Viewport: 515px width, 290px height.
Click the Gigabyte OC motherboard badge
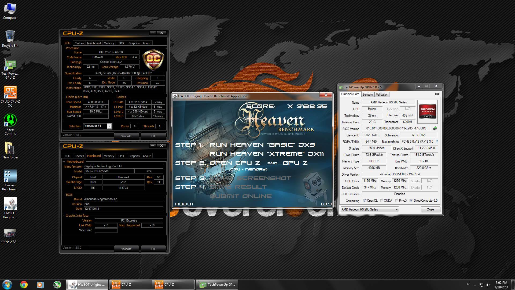pyautogui.click(x=153, y=59)
